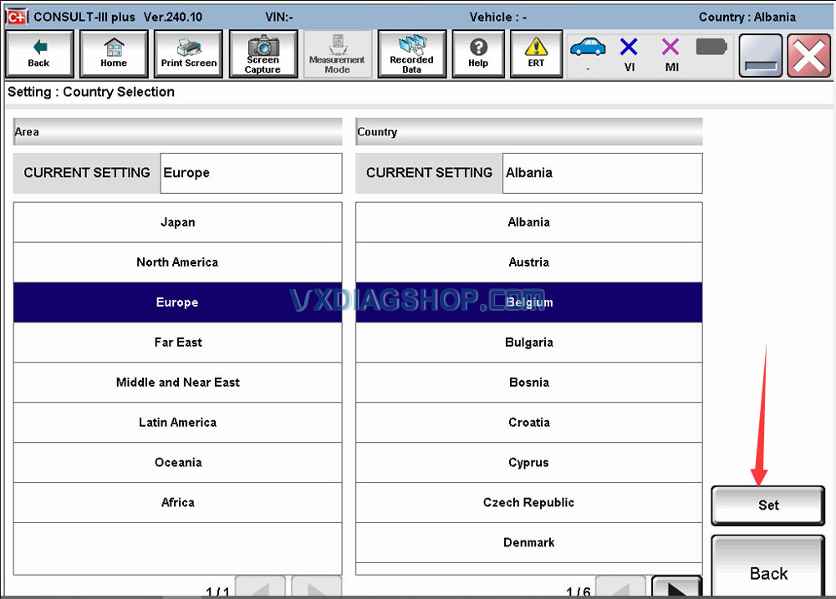Return using the bottom Back button
836x599 pixels.
(767, 573)
